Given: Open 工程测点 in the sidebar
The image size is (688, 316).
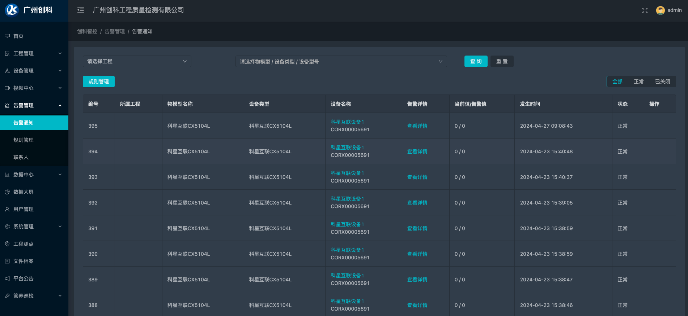Looking at the screenshot, I should 24,244.
